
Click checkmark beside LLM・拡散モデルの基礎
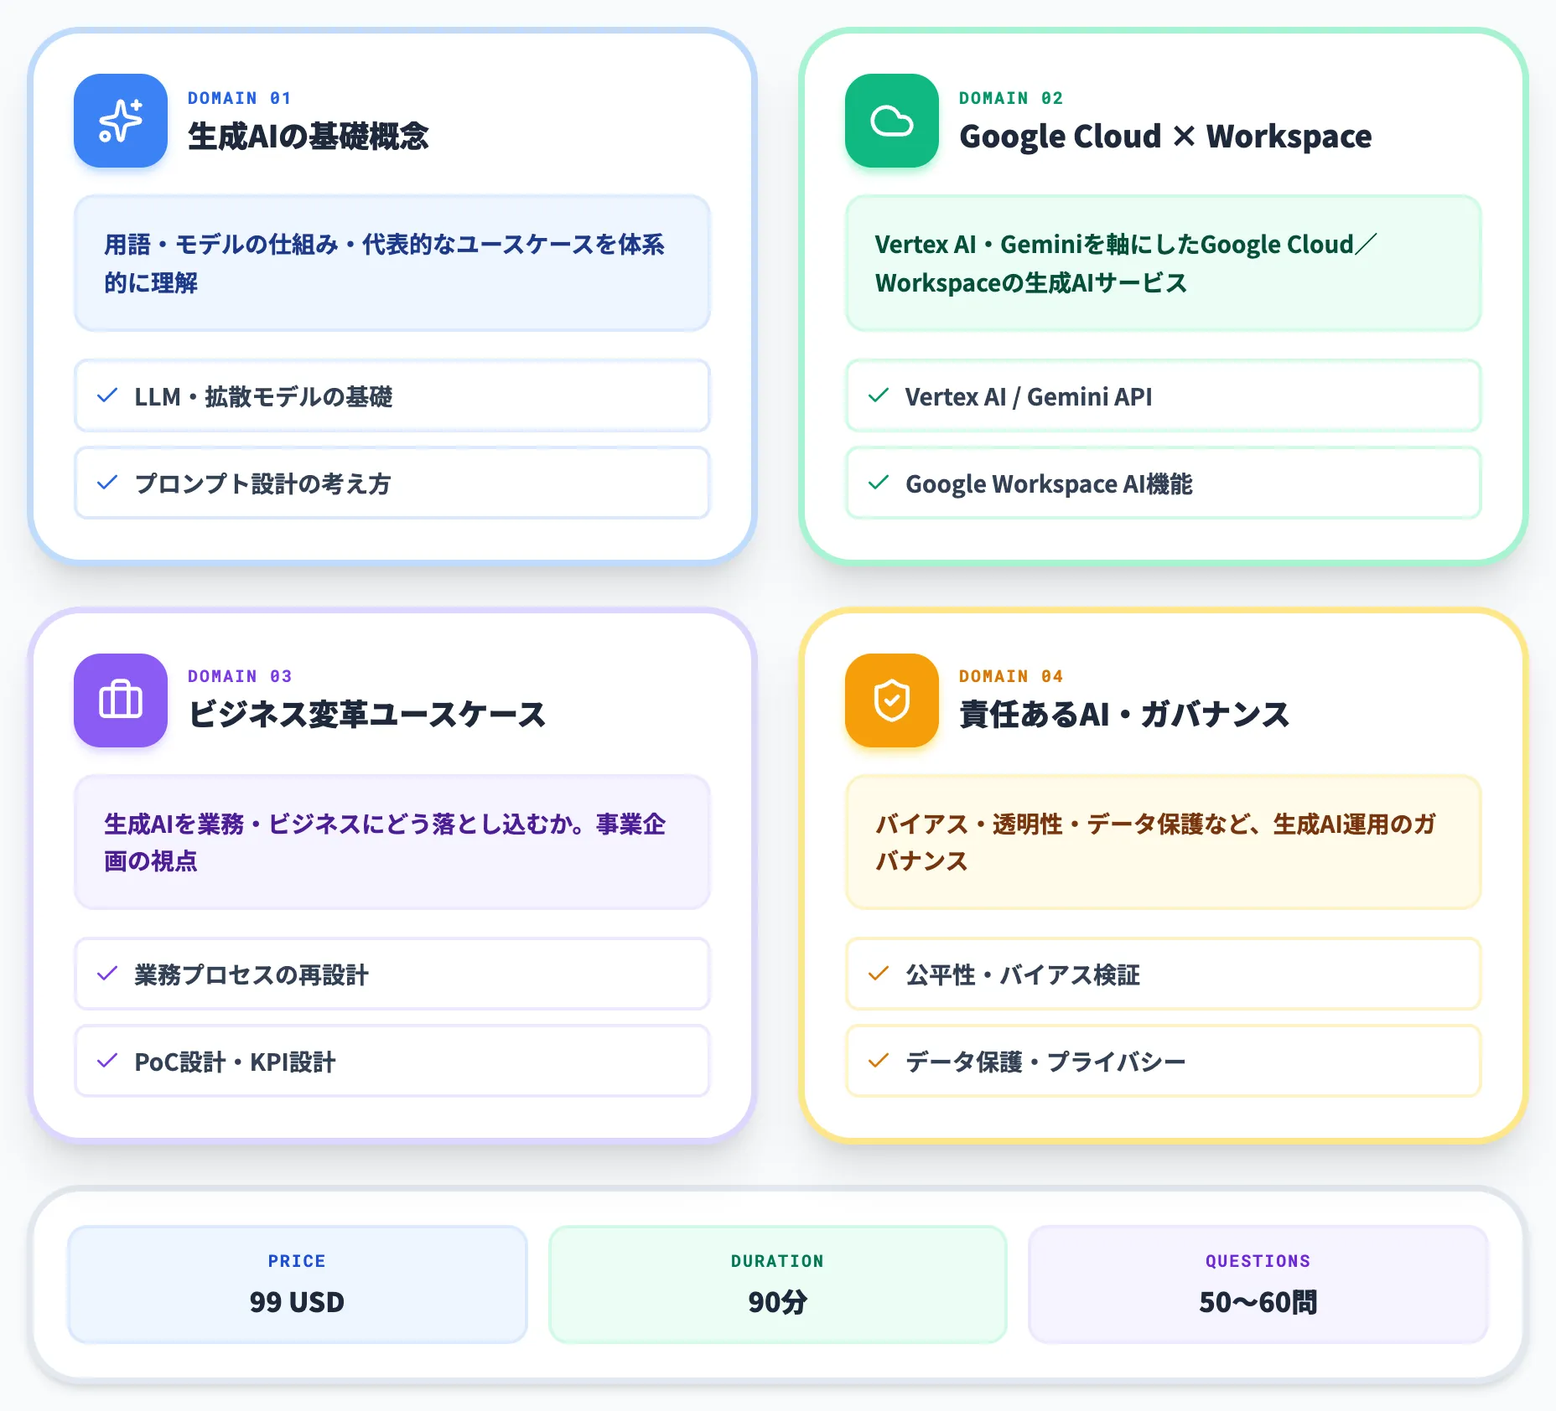(107, 395)
